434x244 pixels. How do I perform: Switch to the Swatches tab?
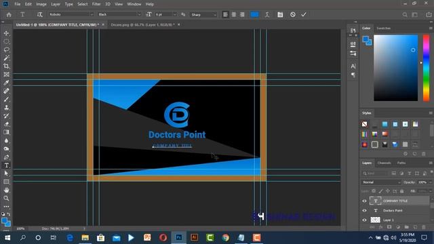tap(384, 28)
